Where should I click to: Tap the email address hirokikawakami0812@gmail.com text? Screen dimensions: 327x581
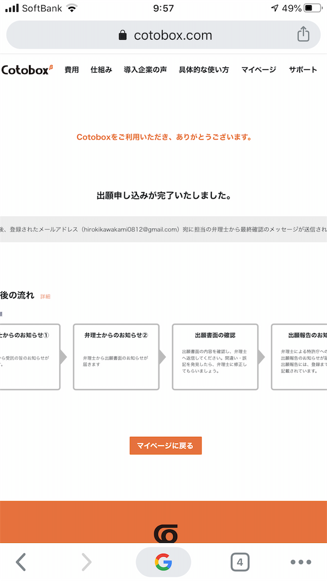pos(131,229)
